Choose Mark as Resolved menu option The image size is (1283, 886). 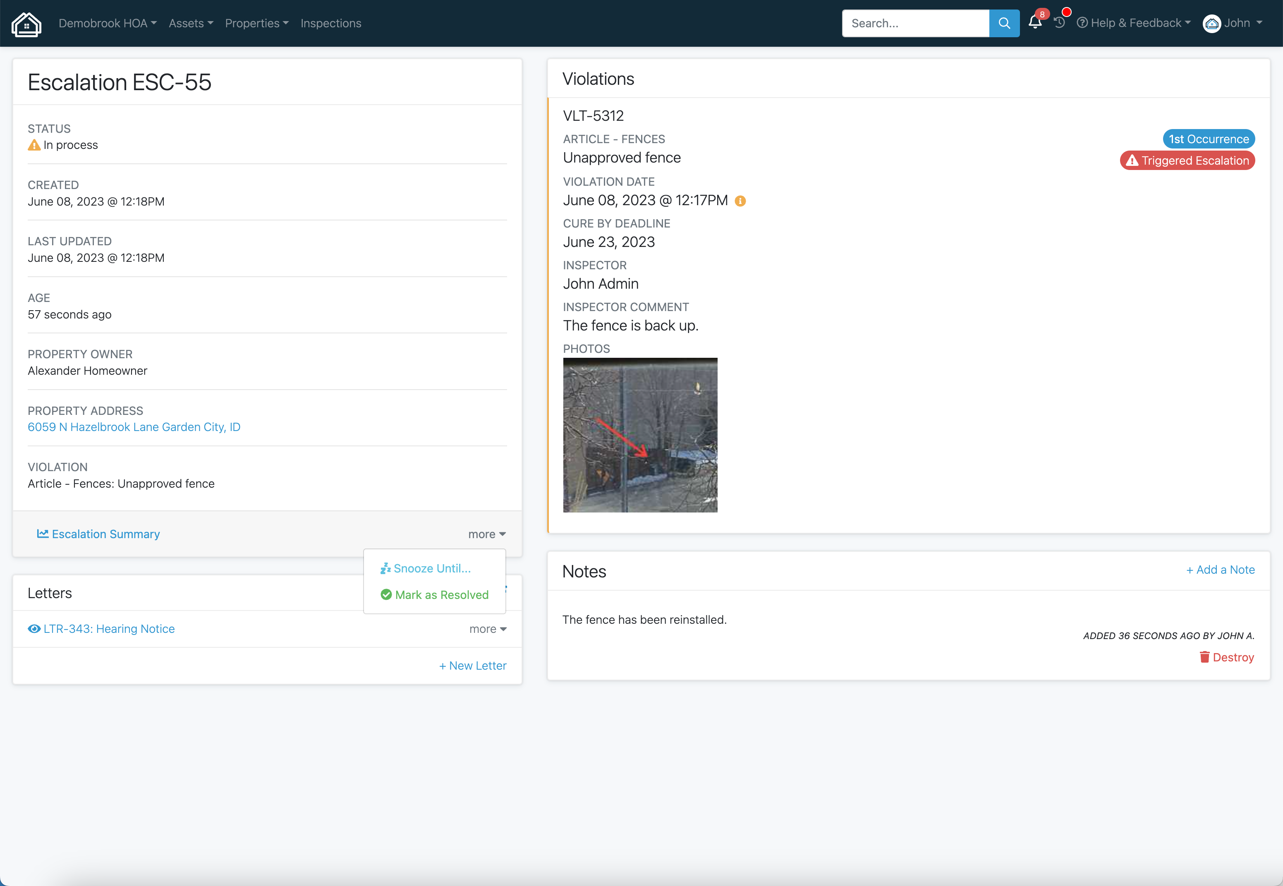[x=435, y=594]
